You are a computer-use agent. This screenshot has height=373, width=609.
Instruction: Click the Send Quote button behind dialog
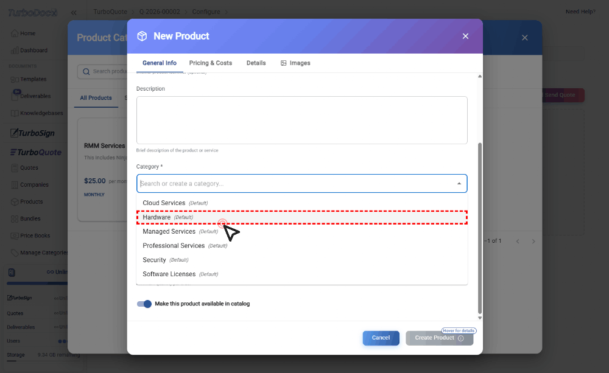click(x=563, y=95)
